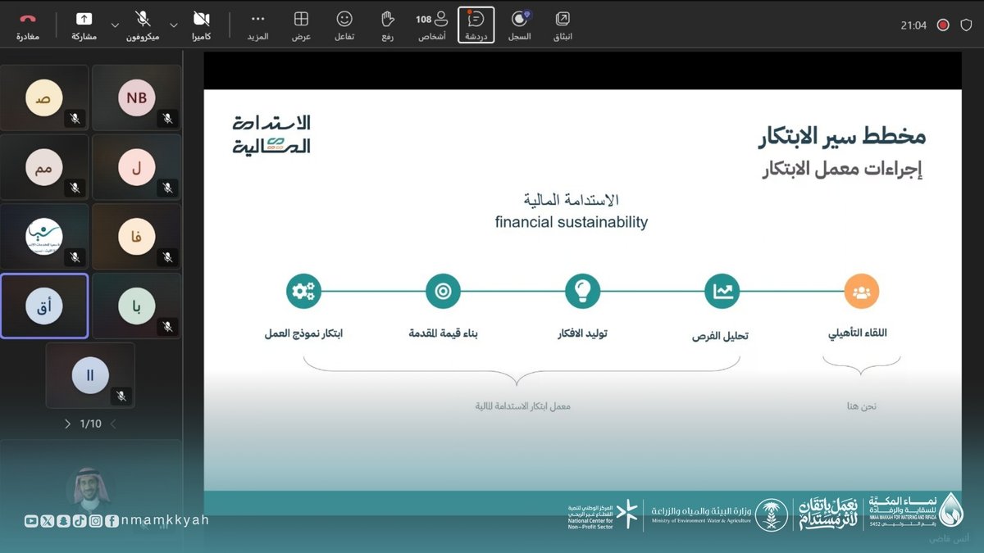984x553 pixels.
Task: Expand the microphone options arrow
Action: point(114,25)
